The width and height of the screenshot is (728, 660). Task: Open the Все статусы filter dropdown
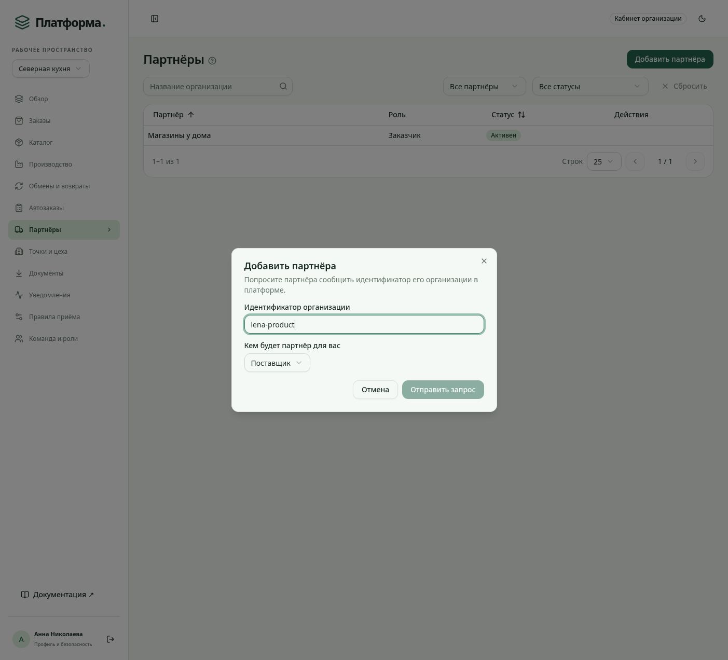pos(590,86)
